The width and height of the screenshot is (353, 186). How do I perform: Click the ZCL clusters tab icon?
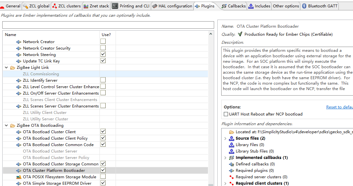click(54, 6)
